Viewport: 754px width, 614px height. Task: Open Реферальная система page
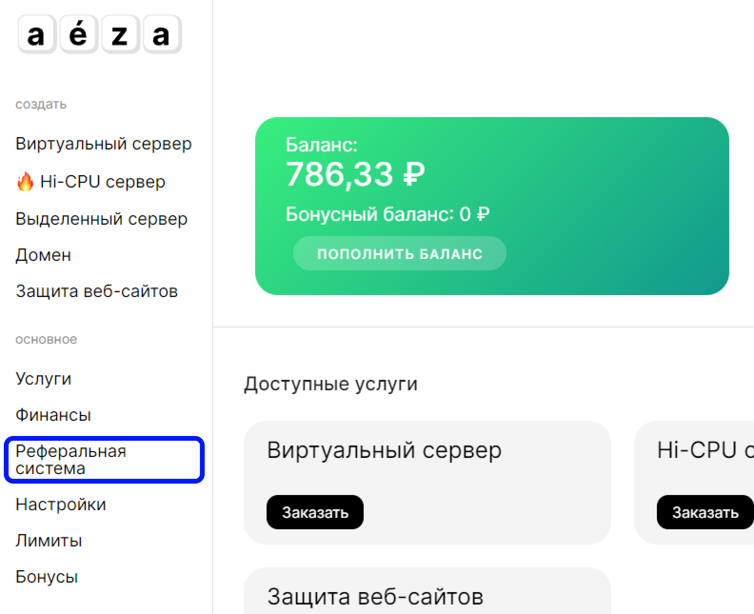click(70, 460)
